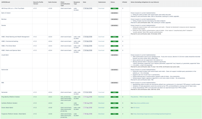The image size is (202, 119).
Task: Click the PASS badge for Santander
Action: click(114, 92)
